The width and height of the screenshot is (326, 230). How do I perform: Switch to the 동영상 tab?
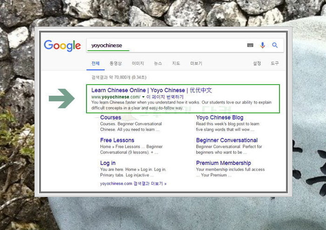[x=116, y=63]
